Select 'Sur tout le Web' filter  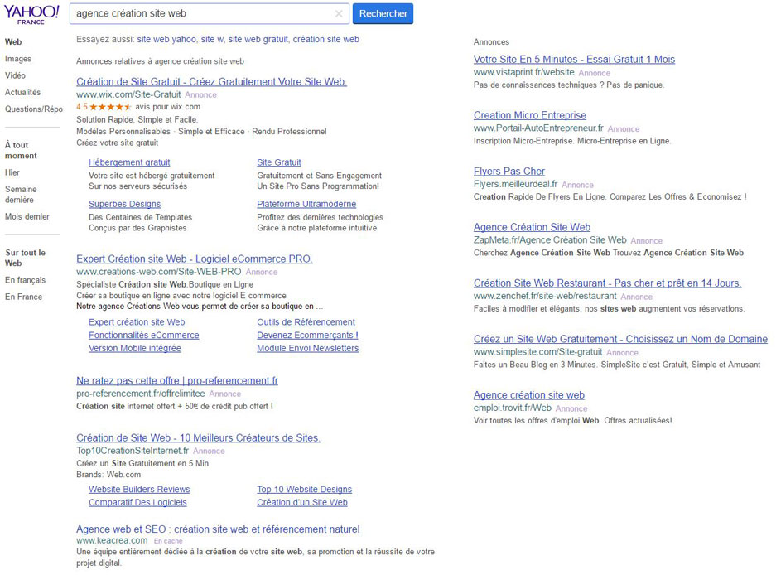25,258
